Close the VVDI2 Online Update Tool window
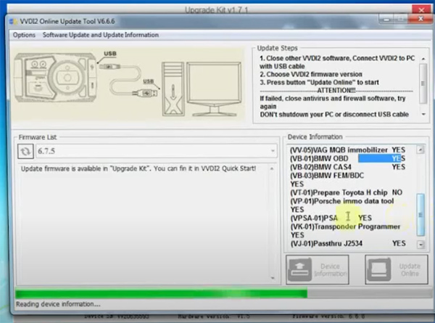The width and height of the screenshot is (435, 323). [420, 19]
